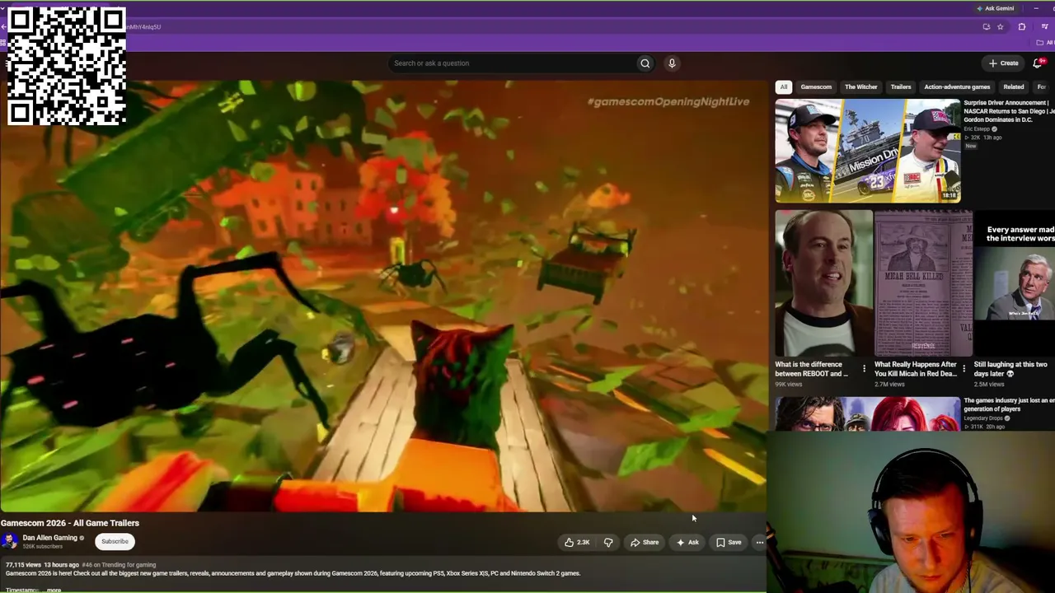Image resolution: width=1055 pixels, height=593 pixels.
Task: Click the Eric Estepp channel name
Action: [977, 129]
